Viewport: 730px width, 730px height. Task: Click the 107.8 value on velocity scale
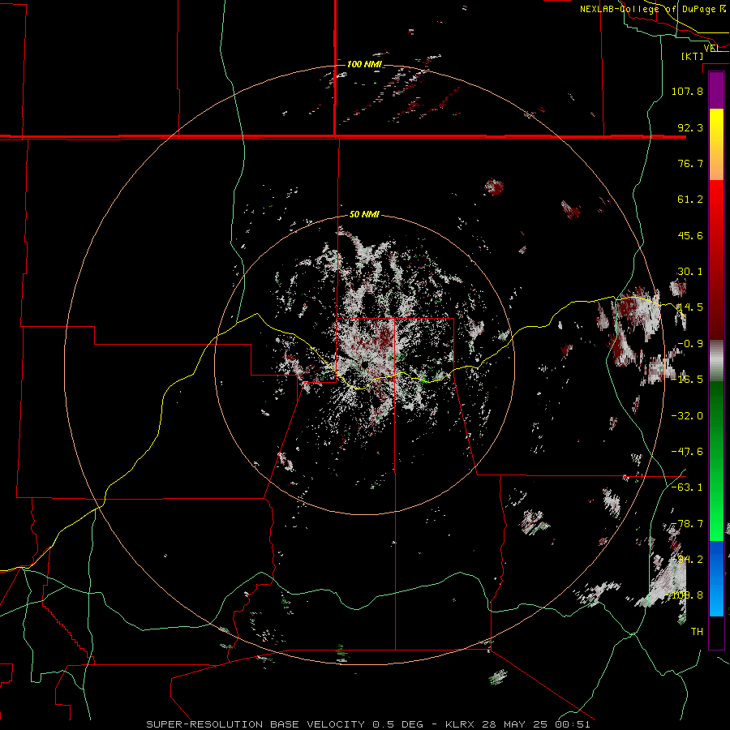pyautogui.click(x=687, y=91)
